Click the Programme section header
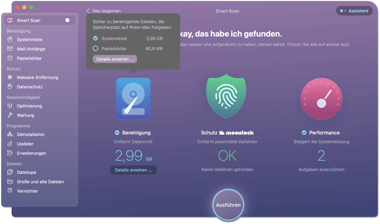 18,126
